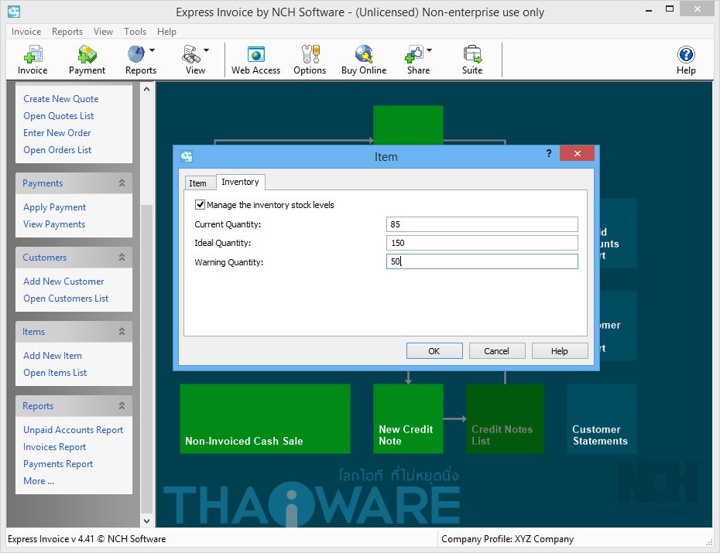
Task: Click the Buy Online icon
Action: click(363, 55)
